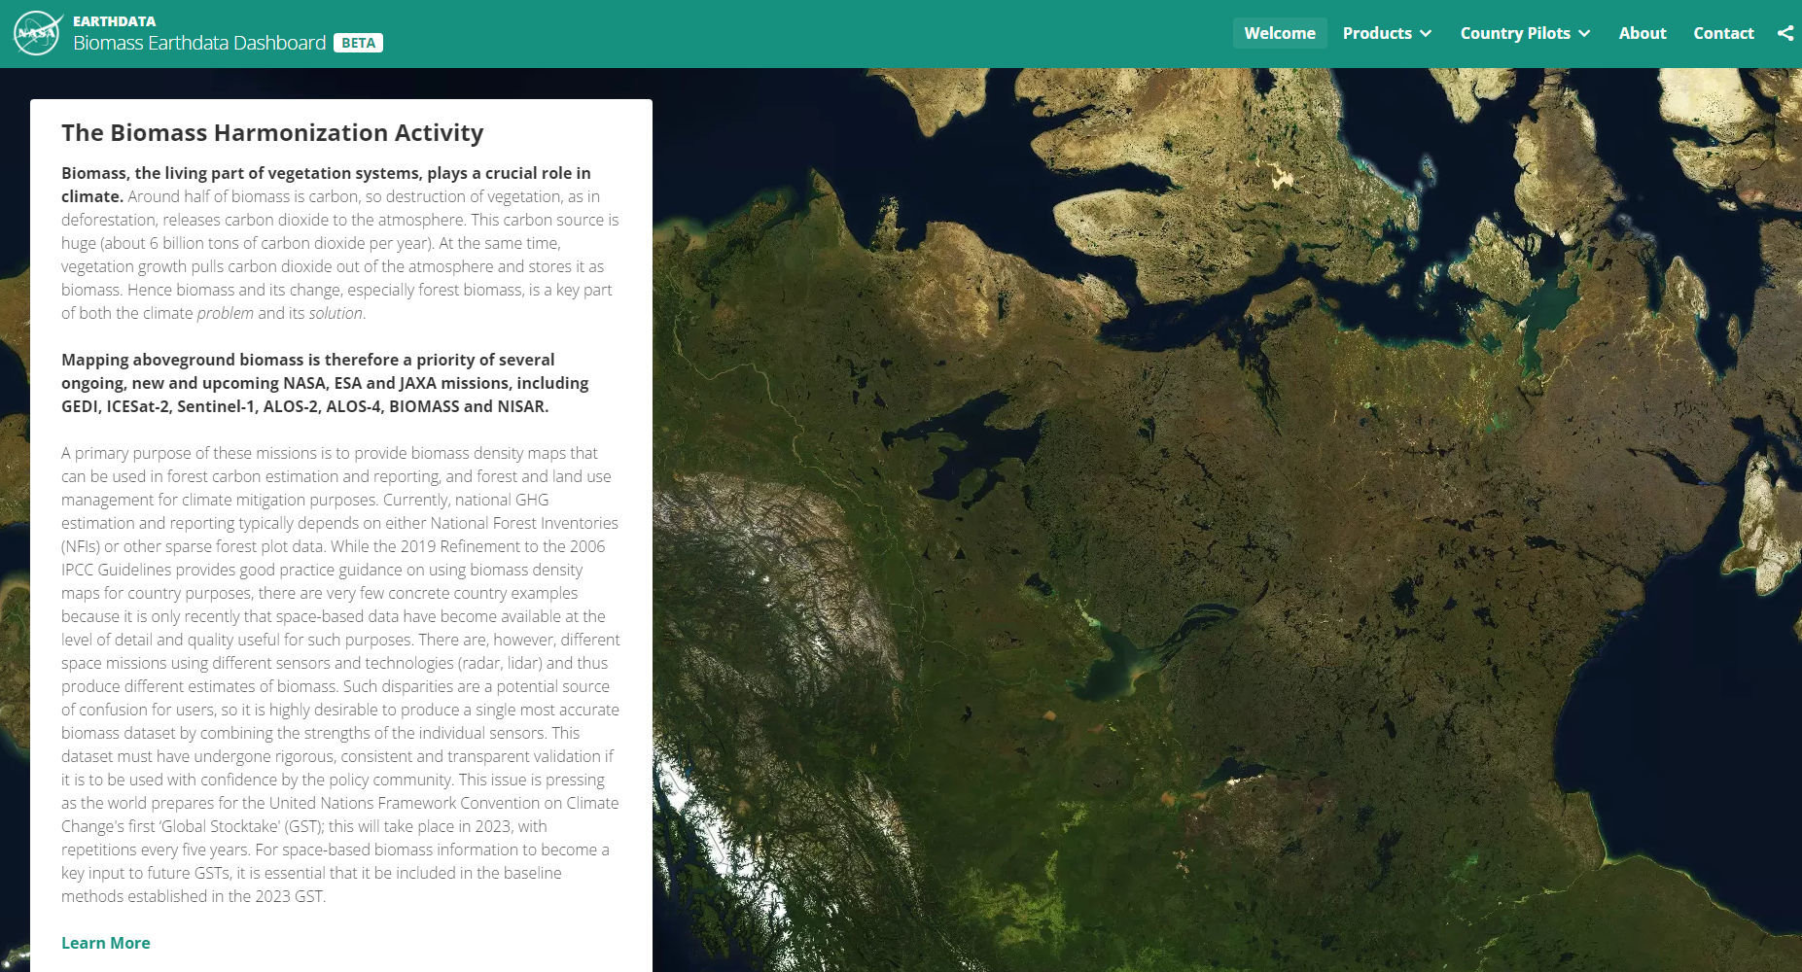The image size is (1802, 972).
Task: Click the Biomass Earthdata Dashboard title
Action: pyautogui.click(x=199, y=43)
